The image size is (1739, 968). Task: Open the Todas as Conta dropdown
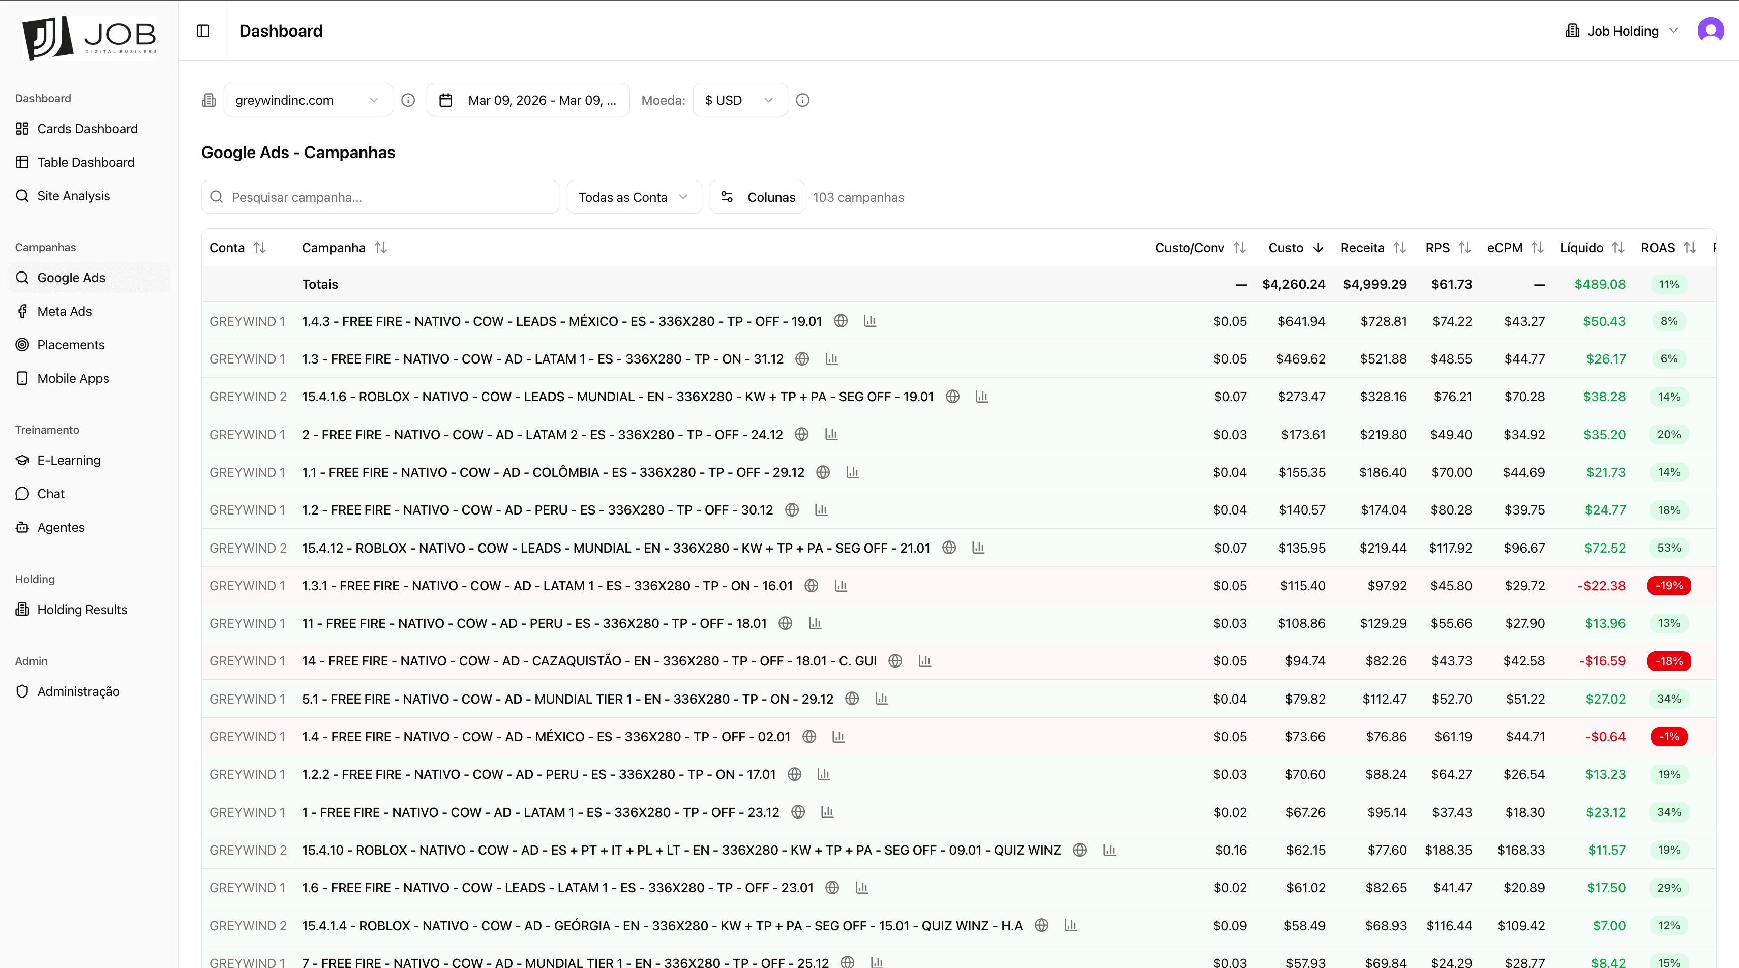[x=633, y=196]
